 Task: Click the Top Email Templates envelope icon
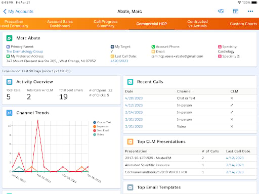pos(130,187)
